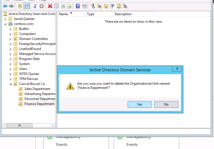Expand the Domain Controllers arrow

point(10,39)
